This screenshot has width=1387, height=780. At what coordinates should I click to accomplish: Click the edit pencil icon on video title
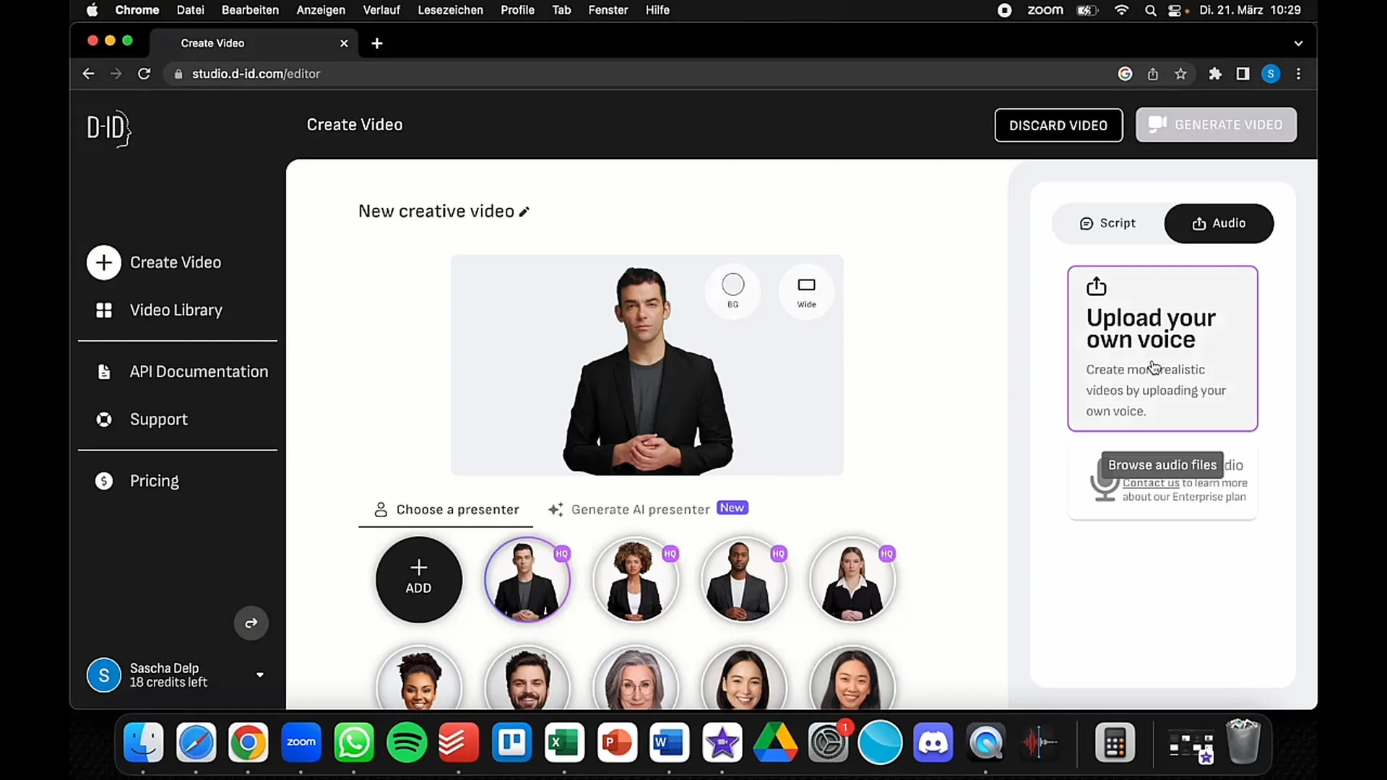[x=525, y=212]
